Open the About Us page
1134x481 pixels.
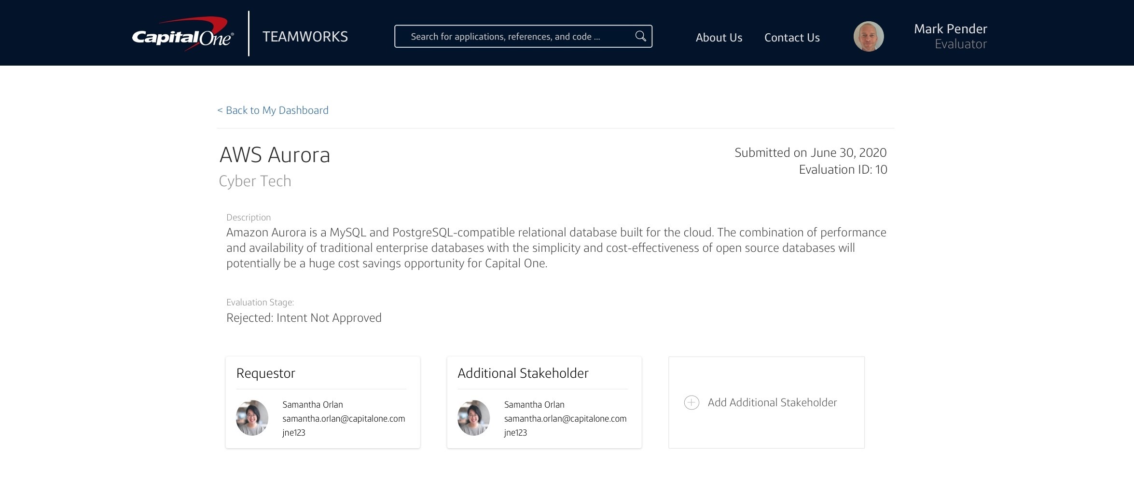719,38
